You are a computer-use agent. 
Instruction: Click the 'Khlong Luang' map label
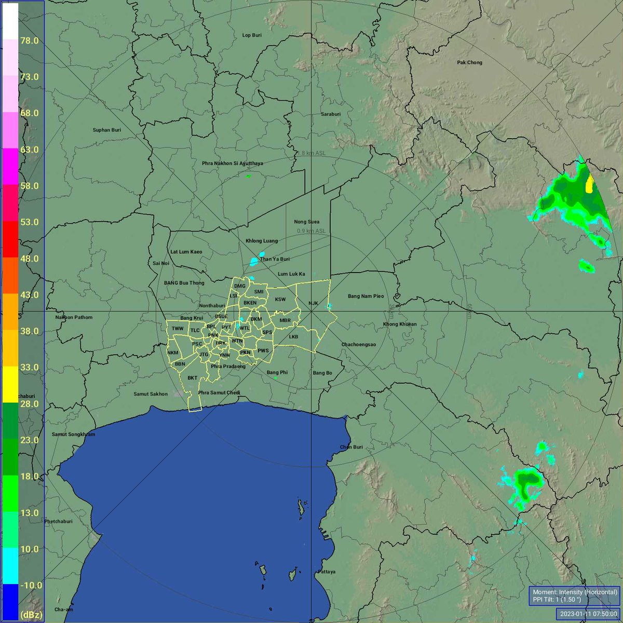click(262, 241)
